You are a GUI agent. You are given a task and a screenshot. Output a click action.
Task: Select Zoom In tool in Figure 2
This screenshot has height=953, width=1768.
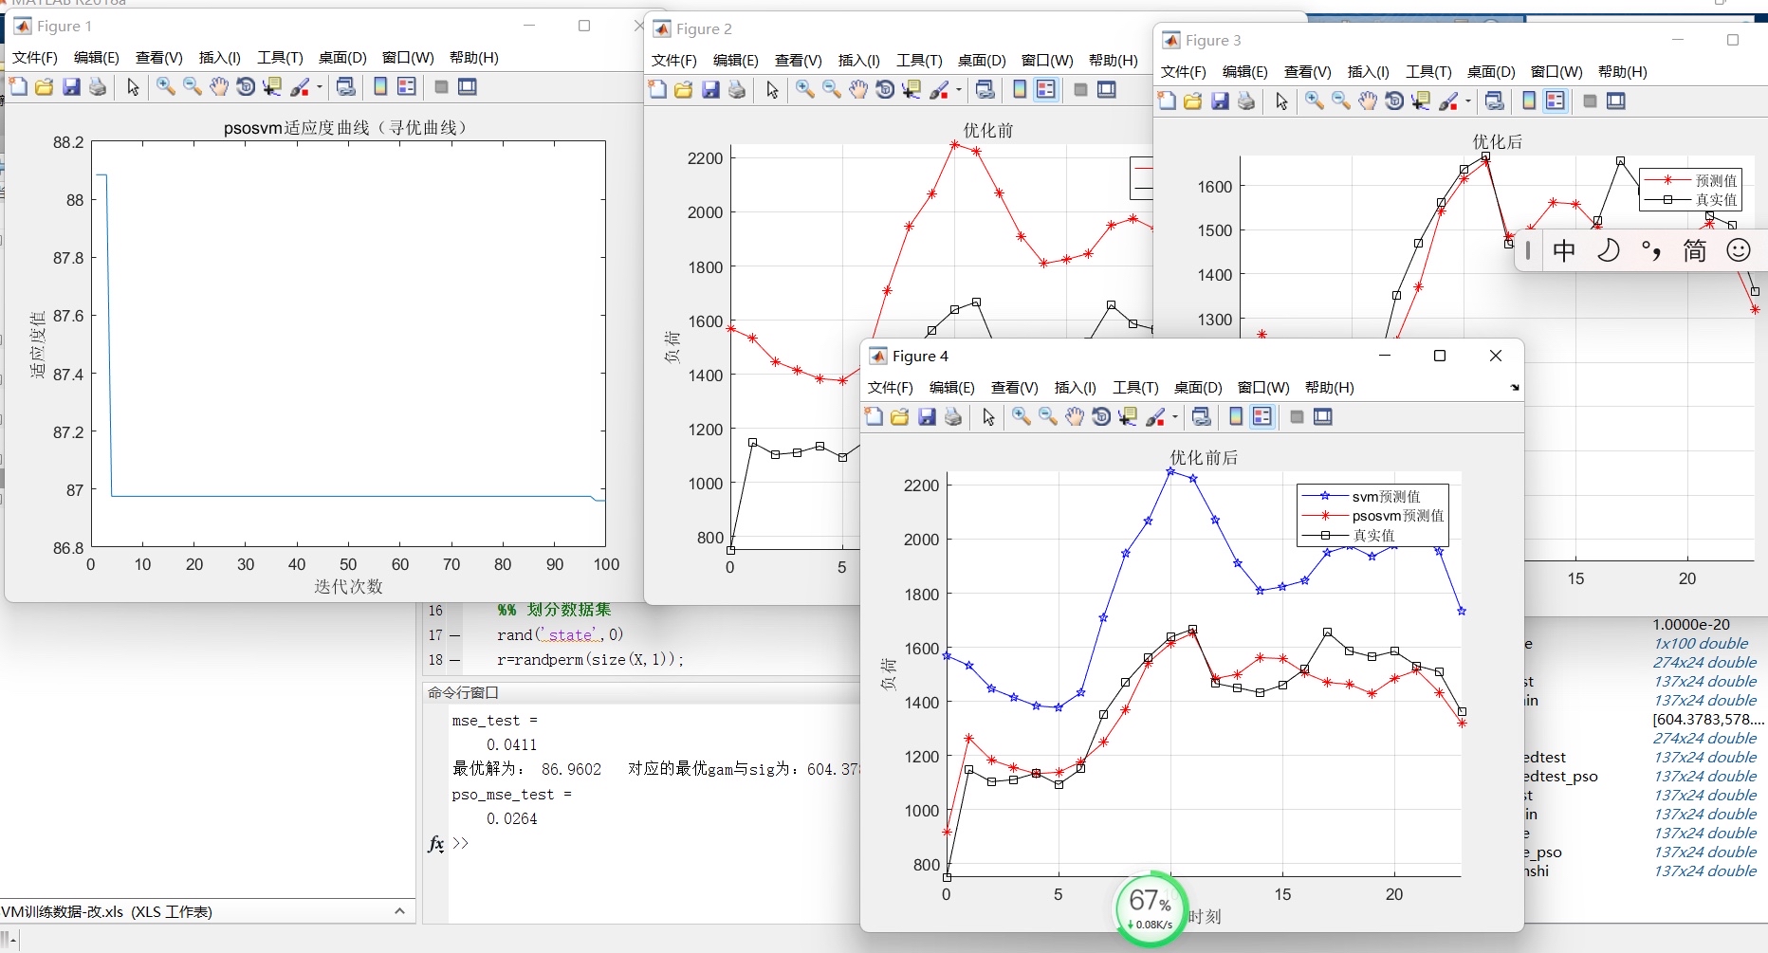(805, 90)
